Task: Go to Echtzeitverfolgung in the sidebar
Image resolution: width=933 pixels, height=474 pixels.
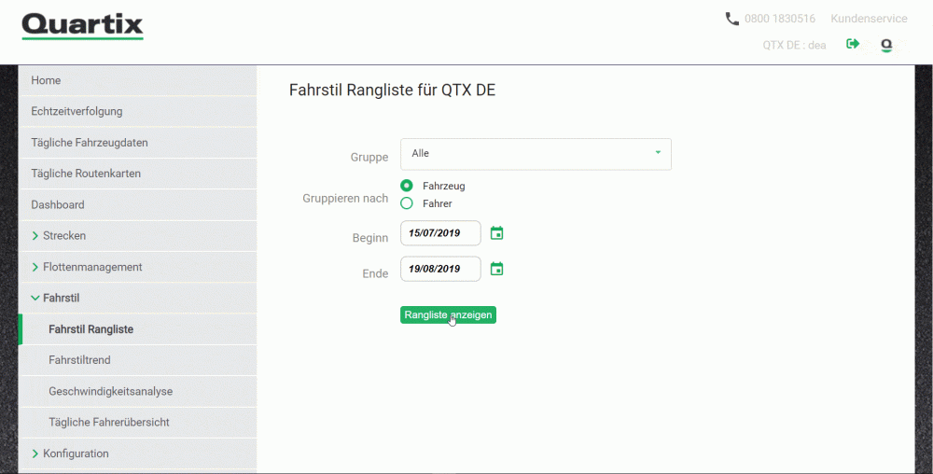Action: click(x=77, y=112)
